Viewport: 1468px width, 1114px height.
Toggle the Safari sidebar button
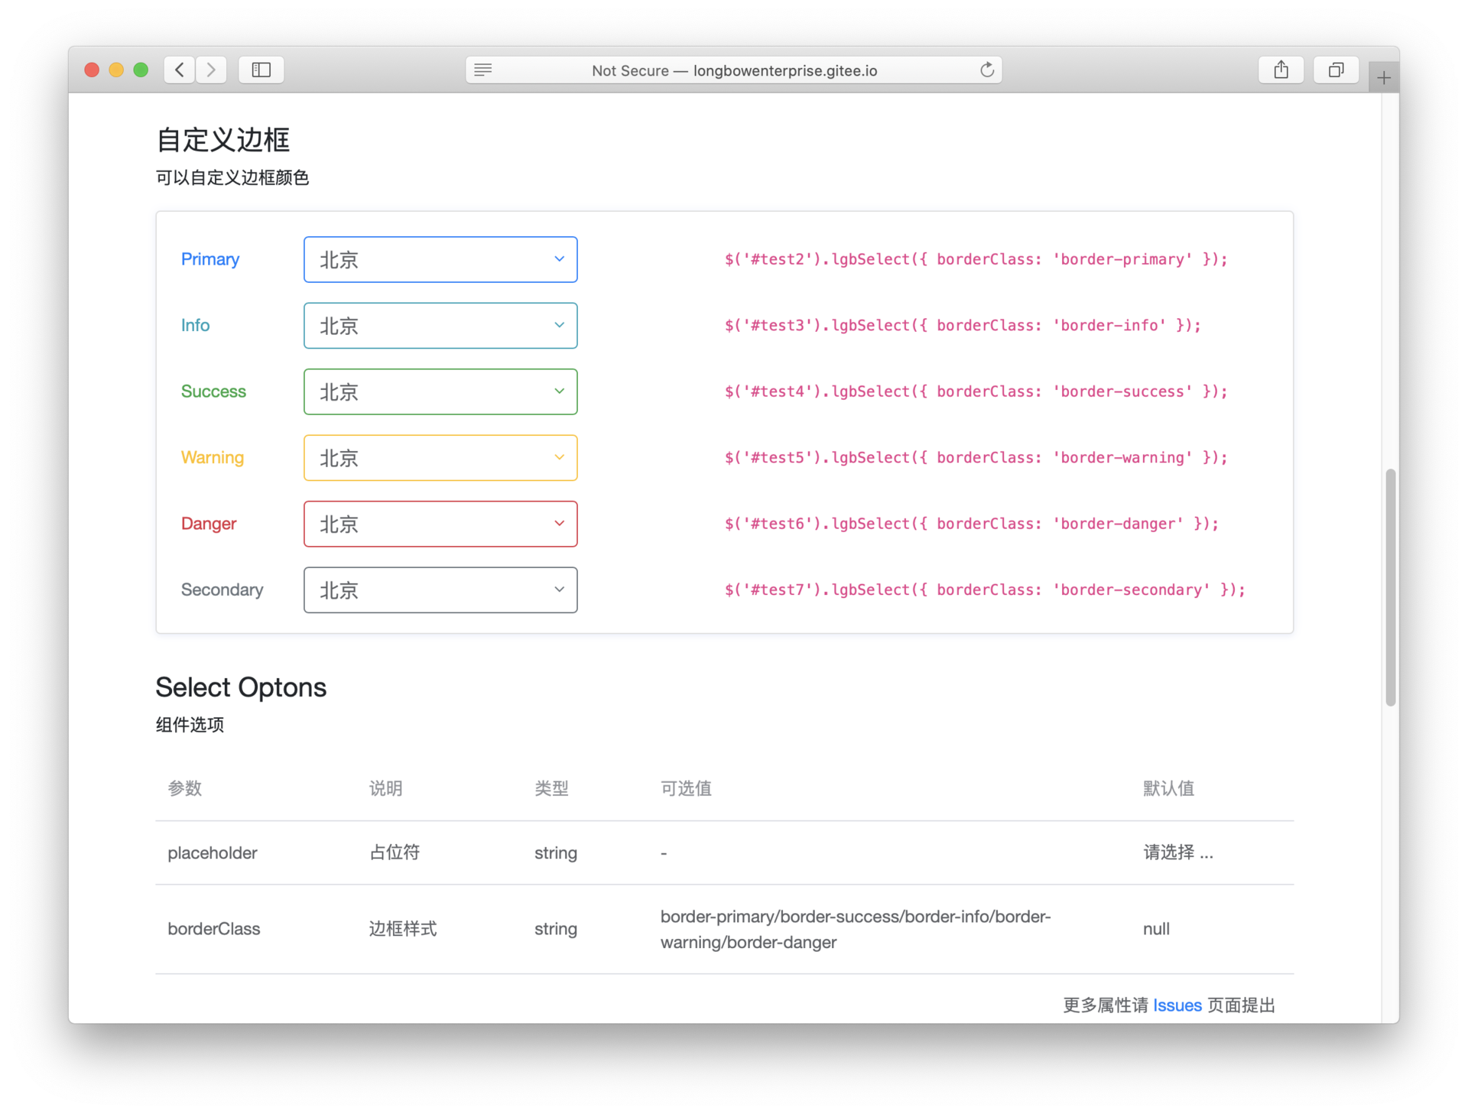point(261,70)
